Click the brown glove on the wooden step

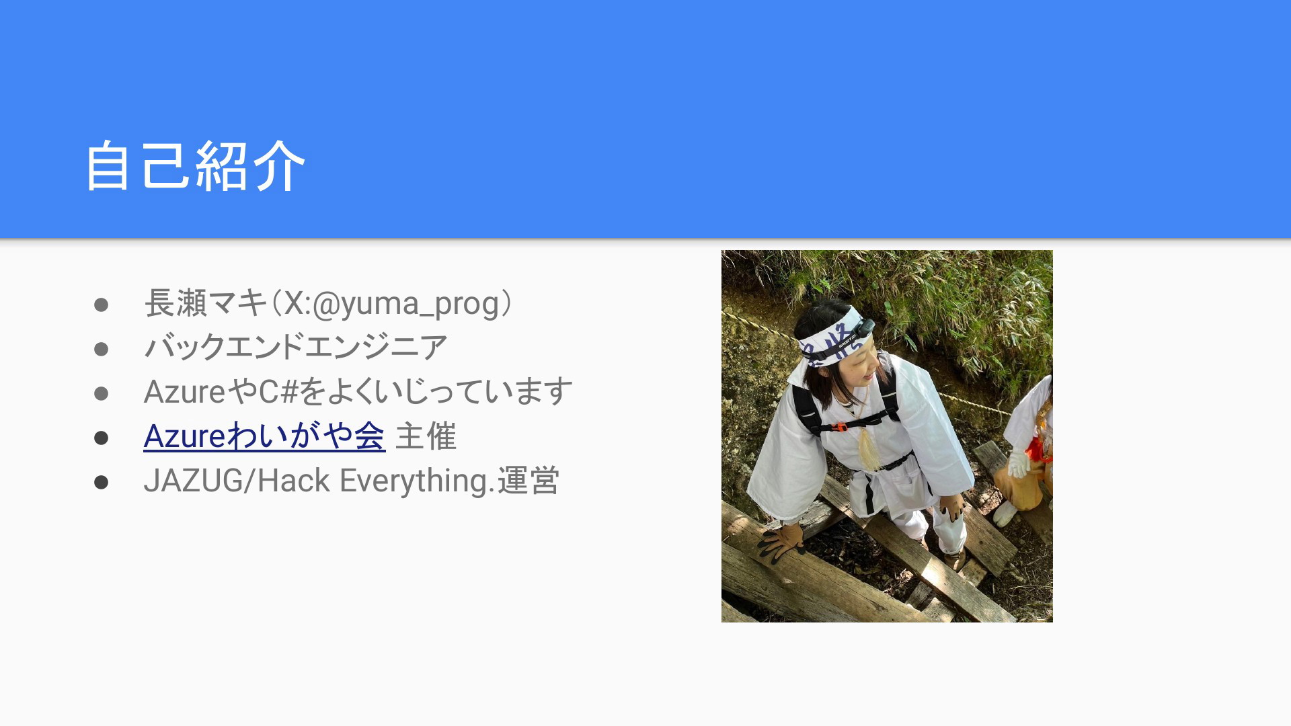(782, 540)
